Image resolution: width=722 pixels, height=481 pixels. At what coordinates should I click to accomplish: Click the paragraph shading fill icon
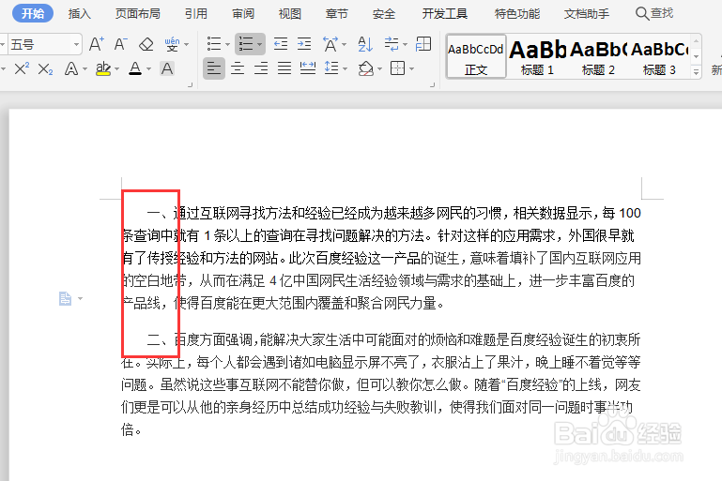[x=365, y=69]
